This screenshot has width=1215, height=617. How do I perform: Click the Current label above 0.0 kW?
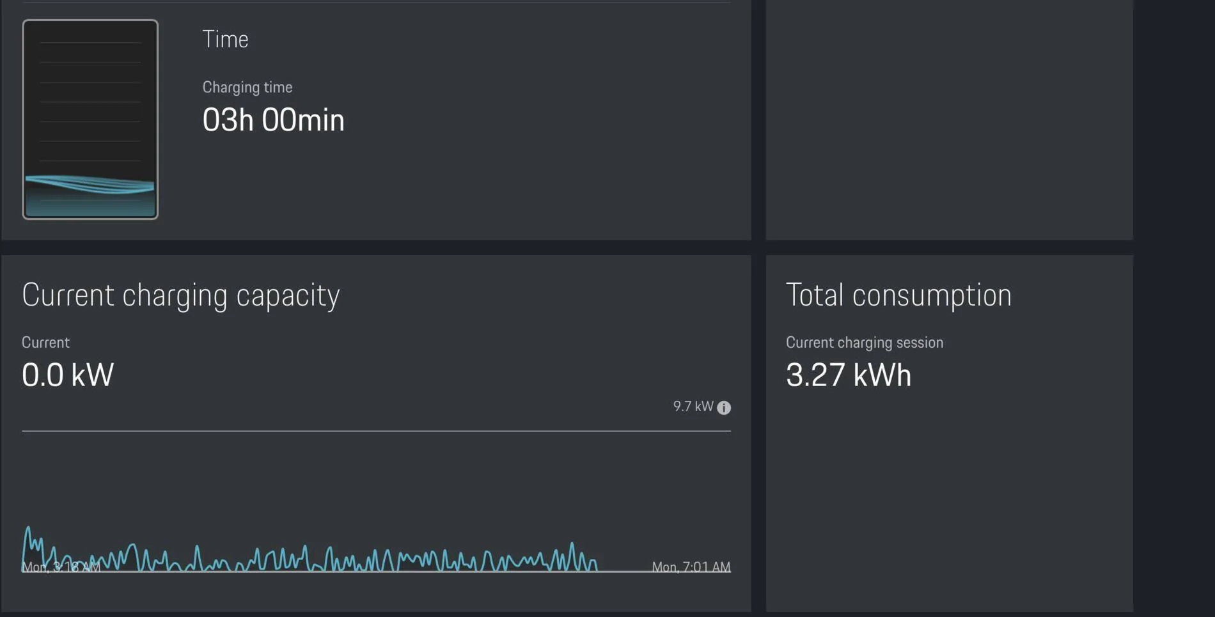45,343
